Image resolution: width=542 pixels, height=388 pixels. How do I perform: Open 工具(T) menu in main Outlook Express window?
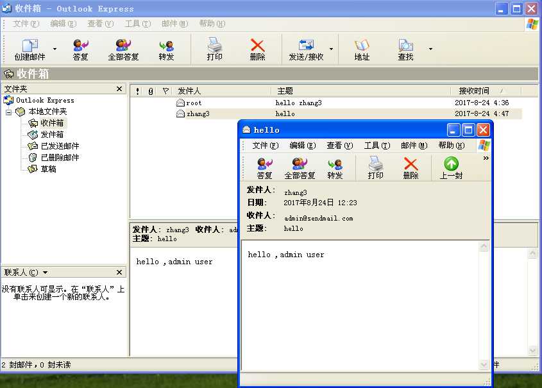coord(137,24)
